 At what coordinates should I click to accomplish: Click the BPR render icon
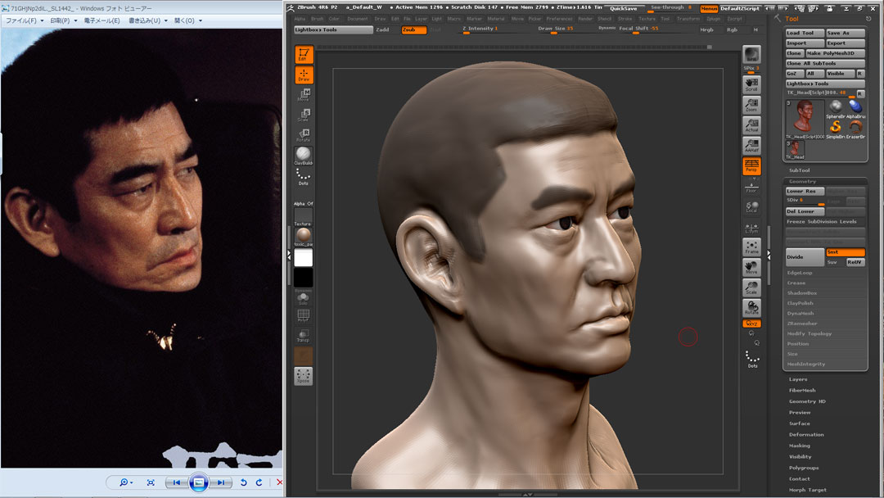point(751,55)
